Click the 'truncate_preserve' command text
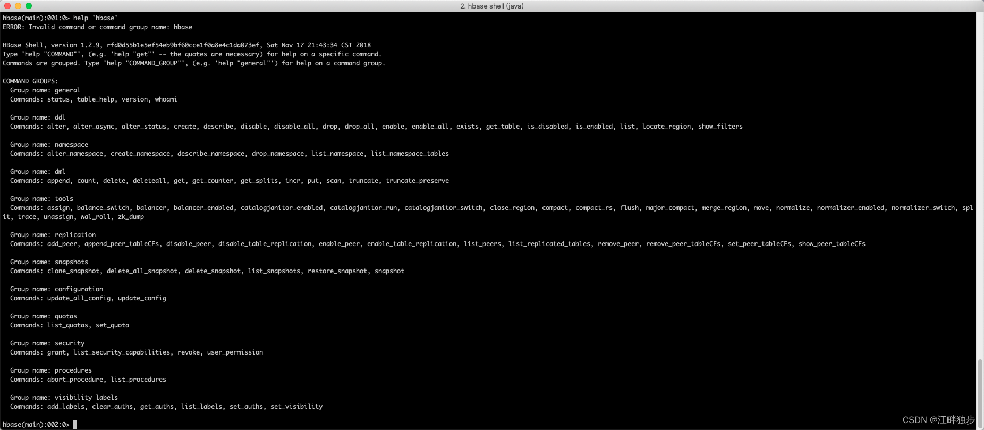The width and height of the screenshot is (984, 430). coord(417,181)
